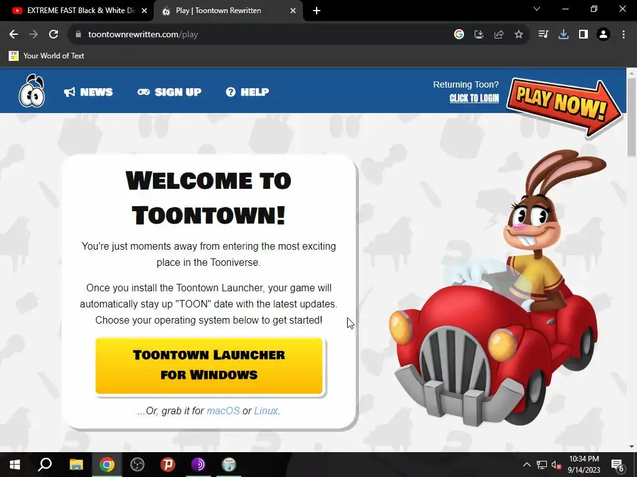Image resolution: width=637 pixels, height=477 pixels.
Task: Open the Toontown Launcher taskbar icon
Action: 229,465
